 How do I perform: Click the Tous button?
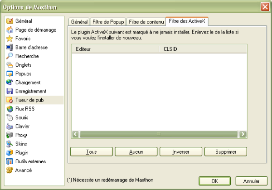92,152
